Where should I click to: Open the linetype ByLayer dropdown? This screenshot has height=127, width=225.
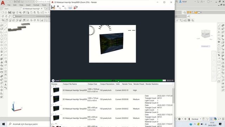click(x=43, y=16)
